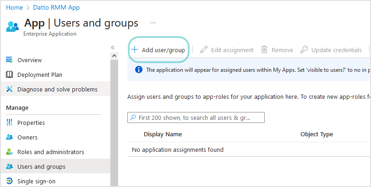Open the Overview menu item
The image size is (371, 187).
pyautogui.click(x=30, y=60)
